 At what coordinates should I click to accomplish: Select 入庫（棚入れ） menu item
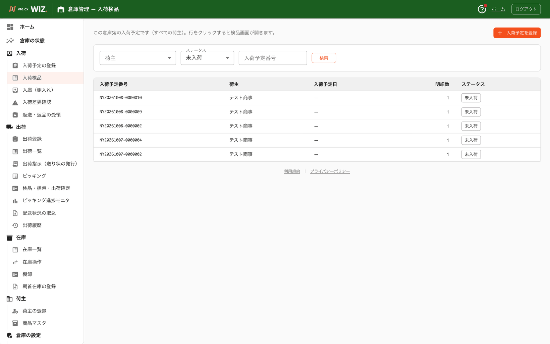coord(45,90)
